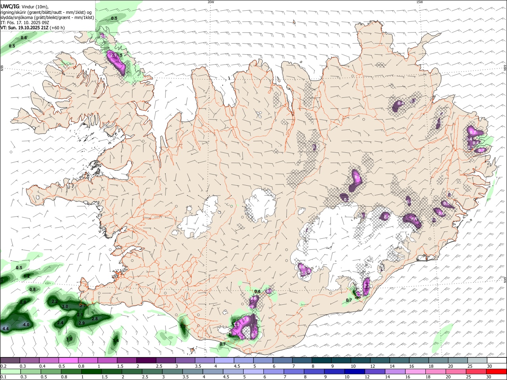
Task: Click the '4.0' rain value label
Action: coord(26,325)
